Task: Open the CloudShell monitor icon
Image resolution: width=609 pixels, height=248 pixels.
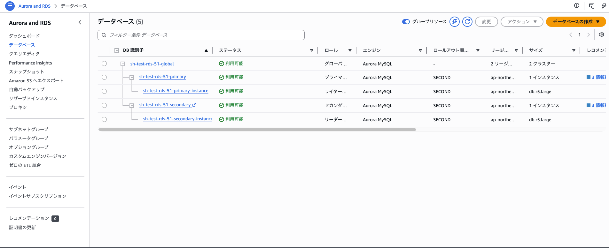Action: (592, 6)
